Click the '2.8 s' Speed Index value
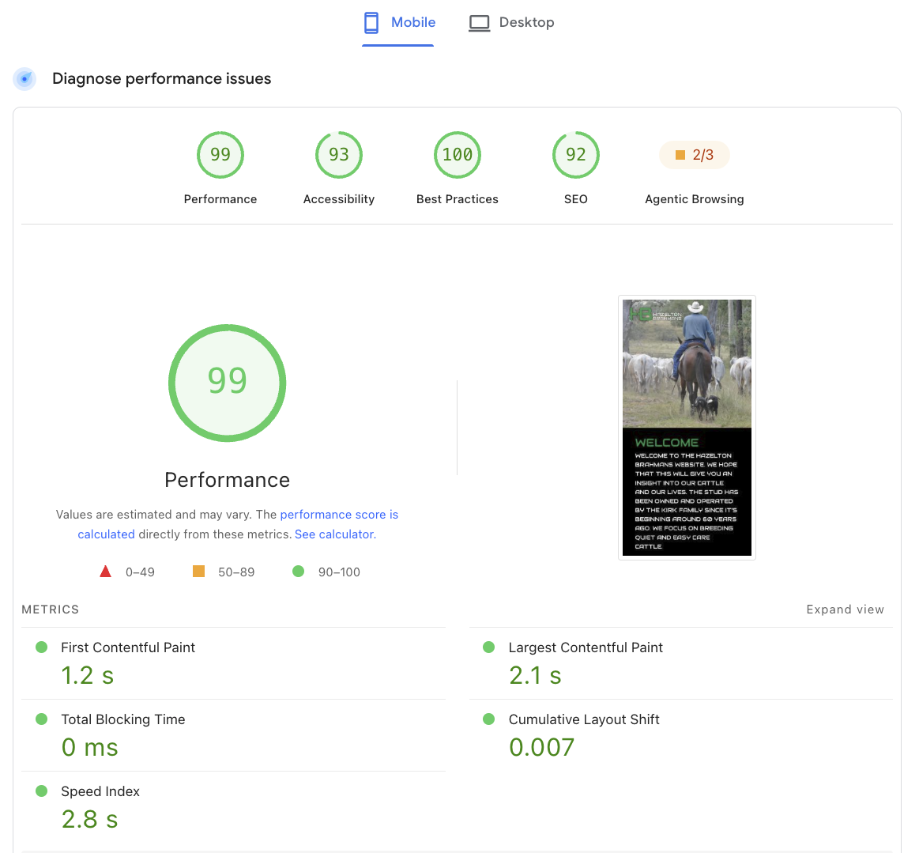The image size is (919, 853). 89,820
